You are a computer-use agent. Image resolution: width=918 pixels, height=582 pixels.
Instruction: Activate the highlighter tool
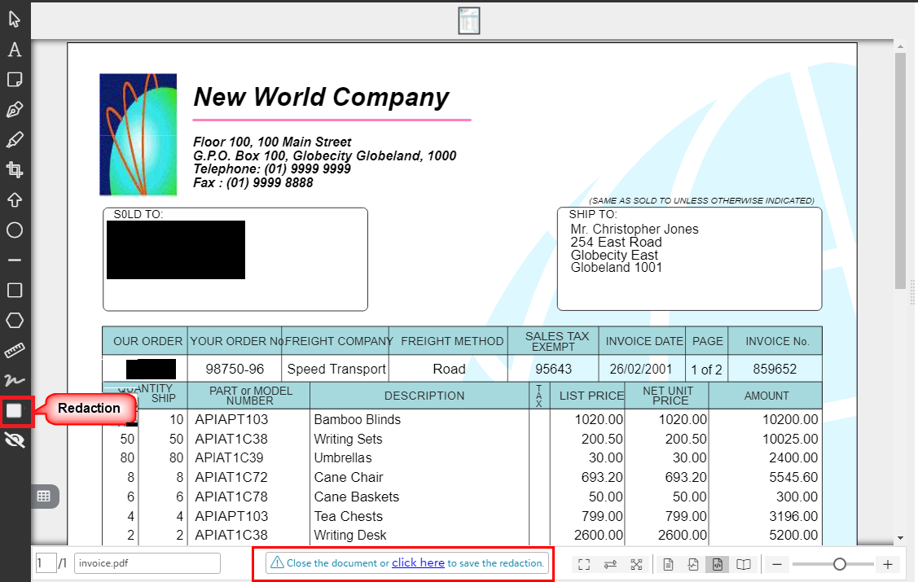pyautogui.click(x=15, y=140)
